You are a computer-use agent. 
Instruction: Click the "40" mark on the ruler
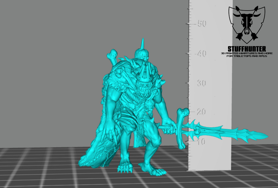point(202,53)
